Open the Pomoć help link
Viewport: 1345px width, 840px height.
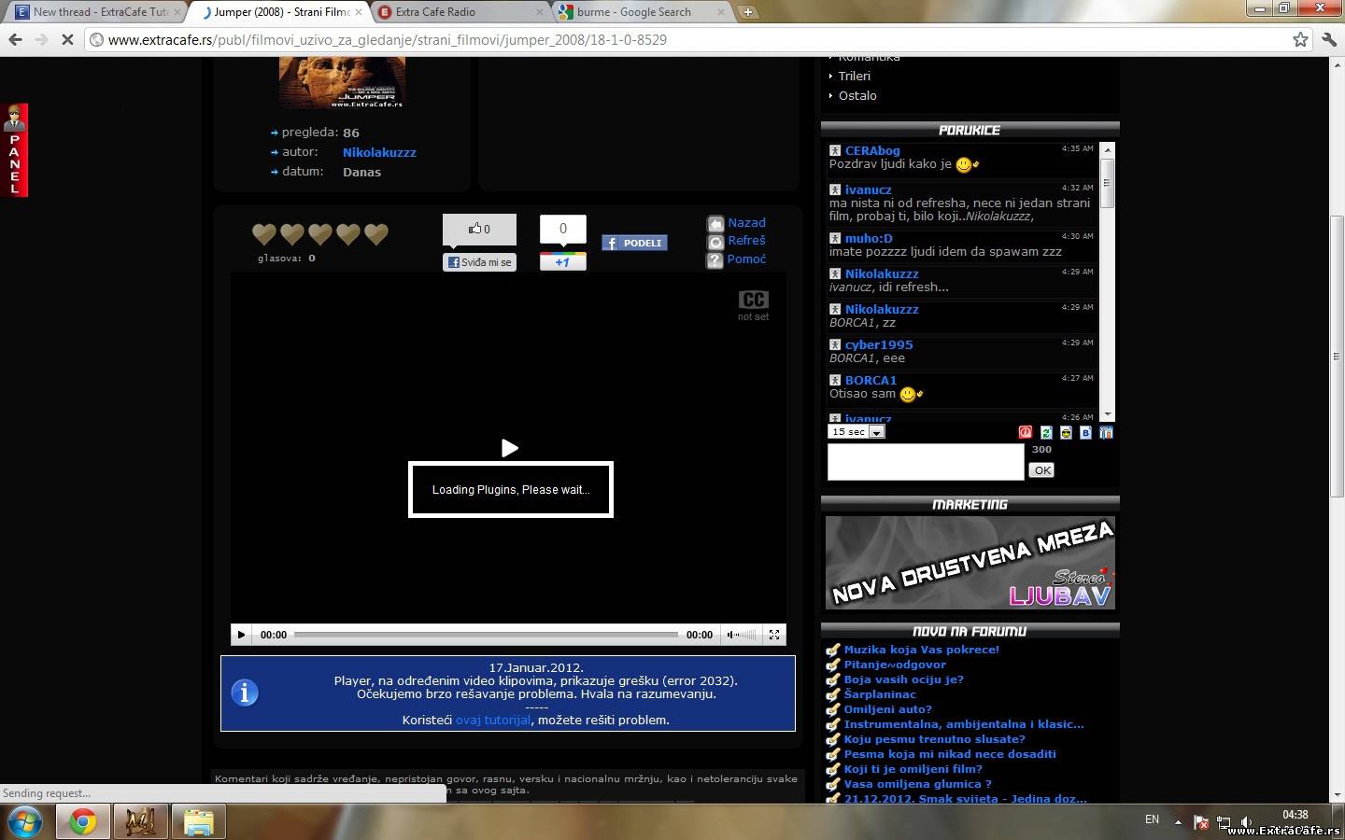pos(745,259)
